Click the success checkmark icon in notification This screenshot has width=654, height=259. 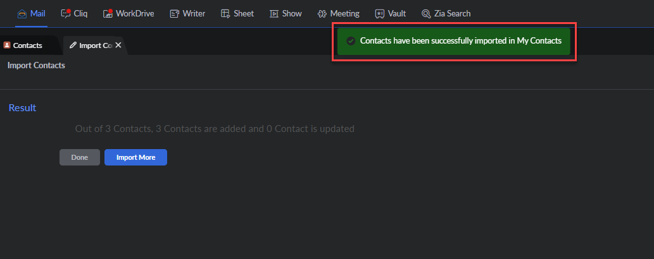(x=351, y=41)
